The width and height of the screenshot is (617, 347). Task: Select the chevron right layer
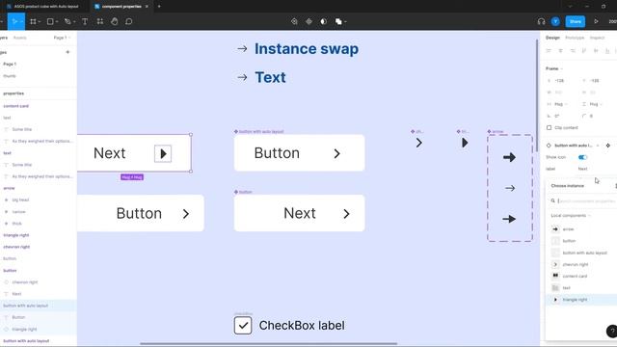16,247
